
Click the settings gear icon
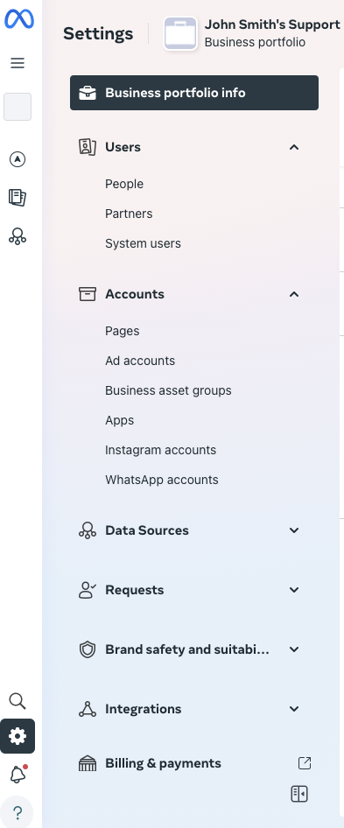pyautogui.click(x=18, y=736)
